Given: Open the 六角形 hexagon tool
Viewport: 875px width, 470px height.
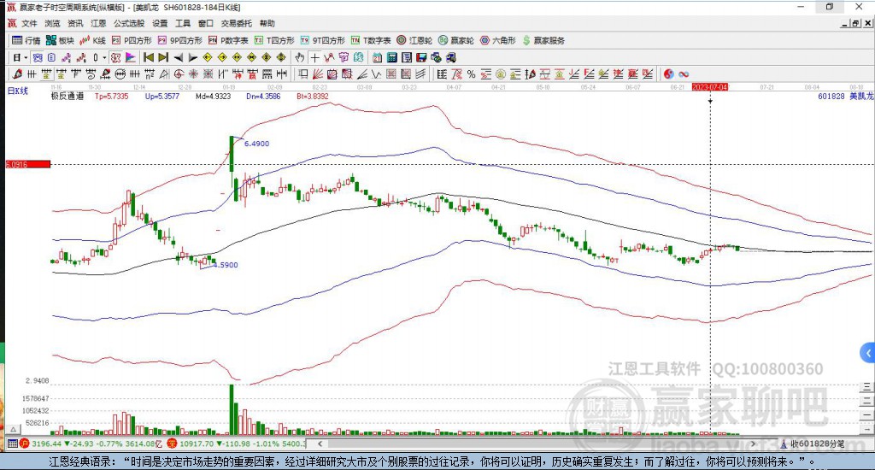Looking at the screenshot, I should pyautogui.click(x=498, y=40).
